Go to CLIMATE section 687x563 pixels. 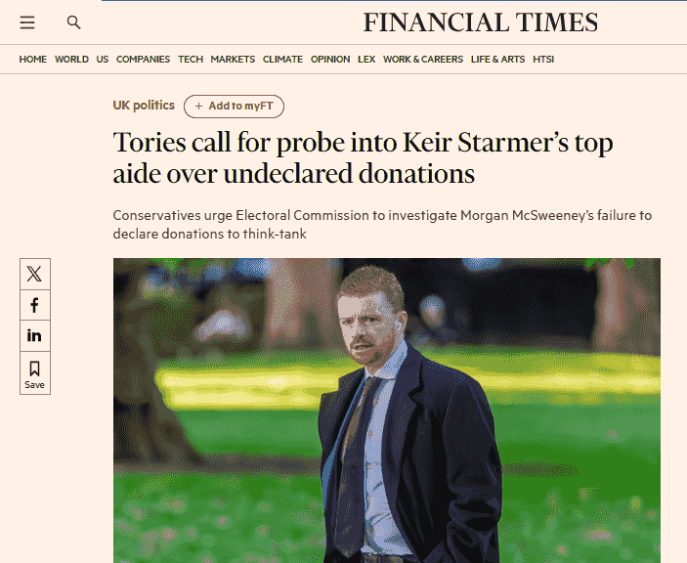point(282,60)
